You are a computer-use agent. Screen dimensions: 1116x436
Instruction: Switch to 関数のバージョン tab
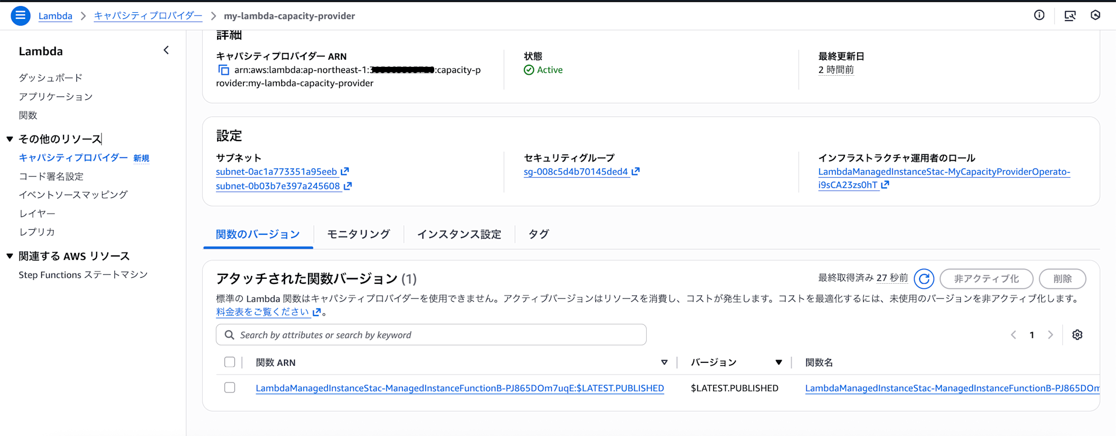[x=258, y=234]
